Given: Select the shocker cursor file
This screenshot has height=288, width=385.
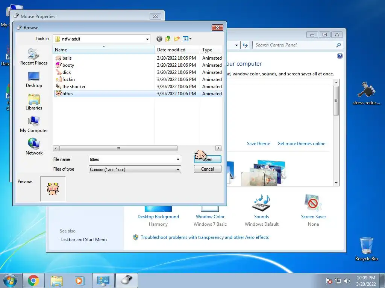Looking at the screenshot, I should point(138,87).
